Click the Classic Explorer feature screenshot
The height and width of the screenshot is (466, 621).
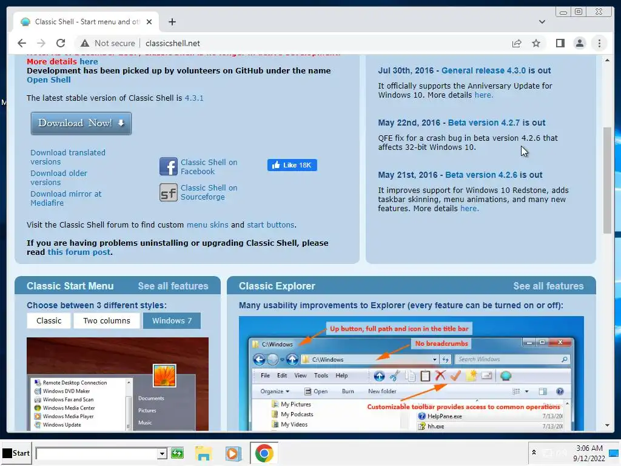click(x=411, y=373)
